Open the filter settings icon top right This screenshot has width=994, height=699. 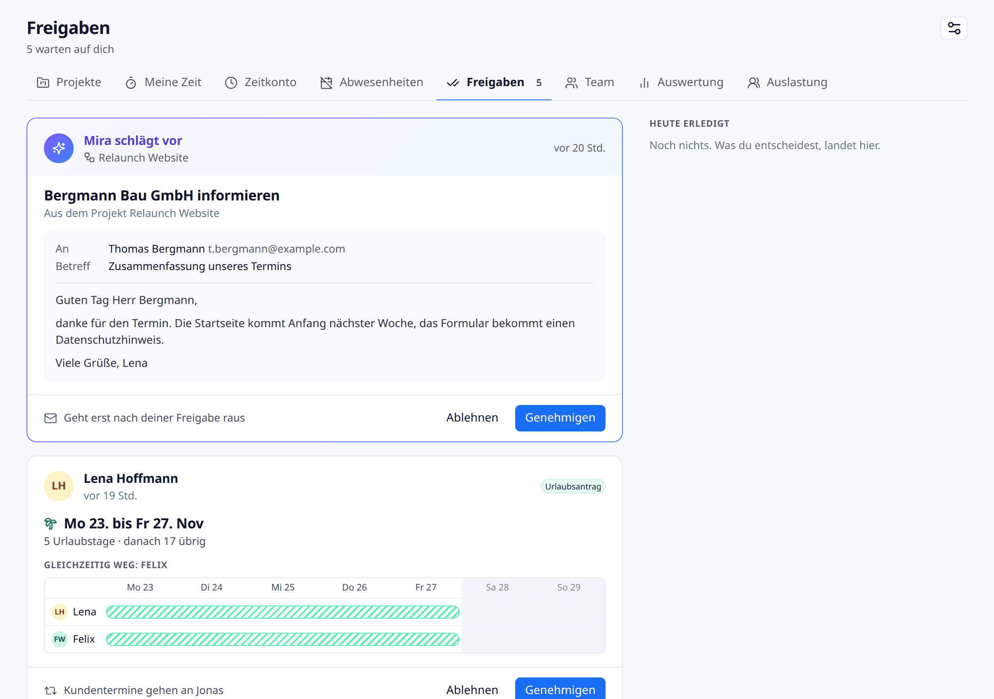[x=953, y=28]
